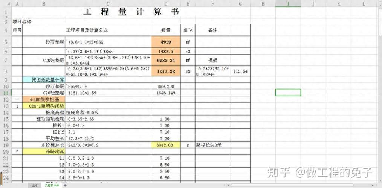Select the orange cell with value 1487.7
382x188 pixels.
(x=166, y=51)
